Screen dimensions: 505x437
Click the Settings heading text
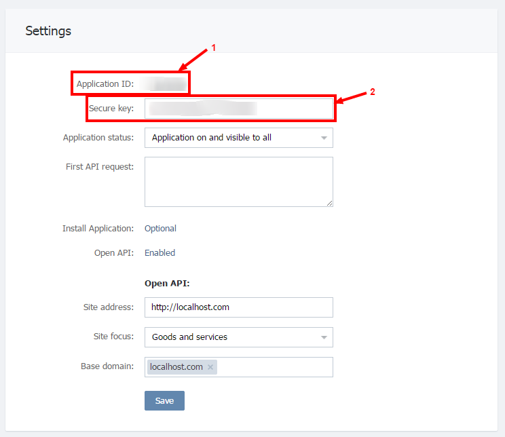pyautogui.click(x=48, y=31)
